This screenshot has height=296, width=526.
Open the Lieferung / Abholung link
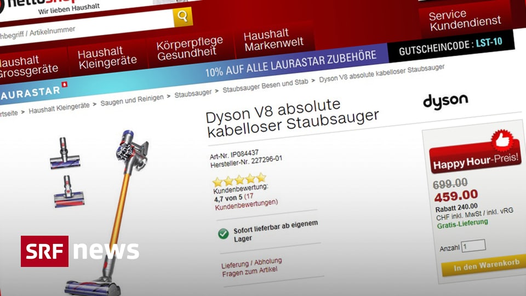pos(251,263)
